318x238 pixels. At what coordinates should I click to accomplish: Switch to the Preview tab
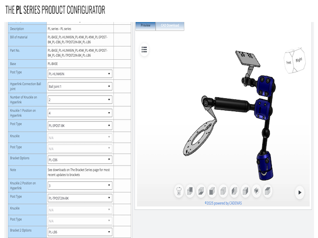(145, 26)
